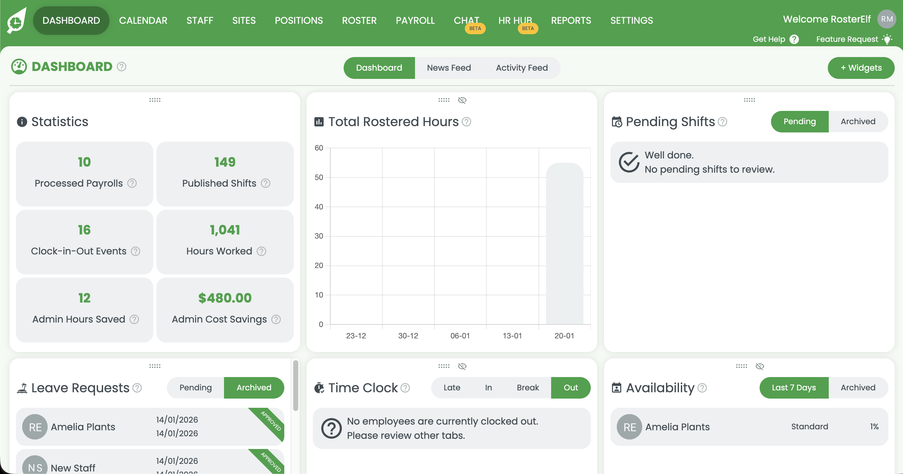Click help icon beside Admin Cost Savings
The image size is (903, 474).
click(x=276, y=319)
